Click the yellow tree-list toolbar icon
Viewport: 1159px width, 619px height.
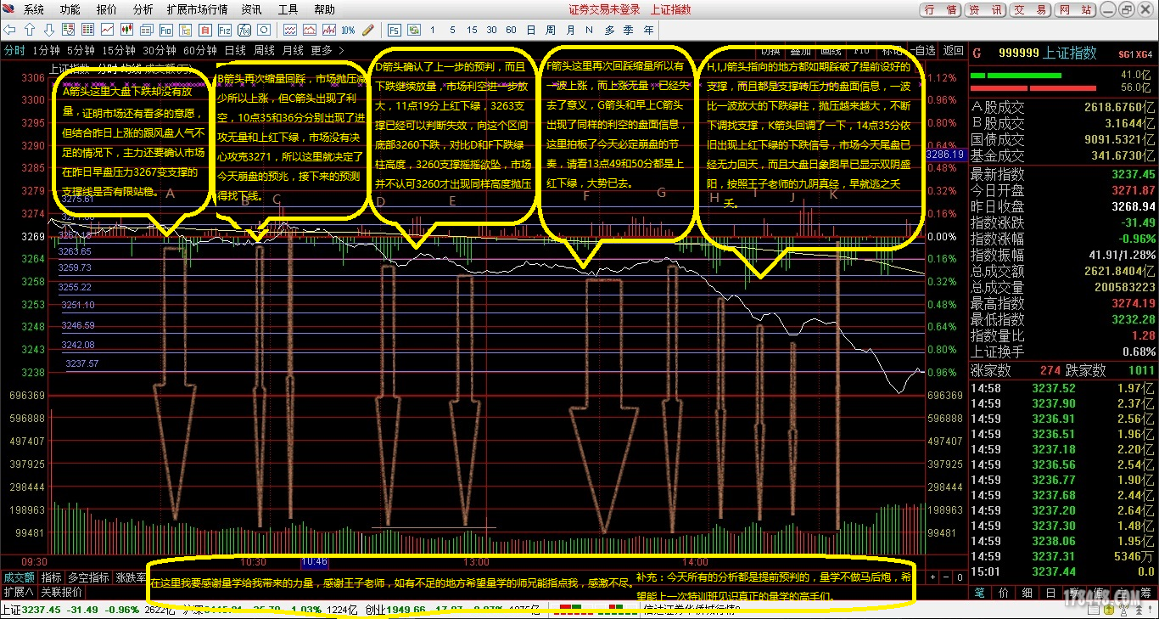[x=186, y=30]
